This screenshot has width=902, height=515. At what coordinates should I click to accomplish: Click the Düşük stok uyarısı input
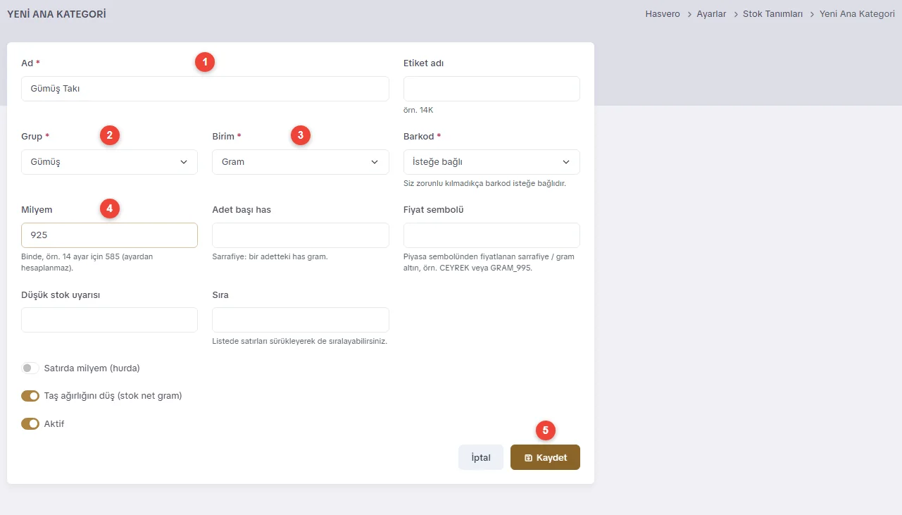point(109,320)
